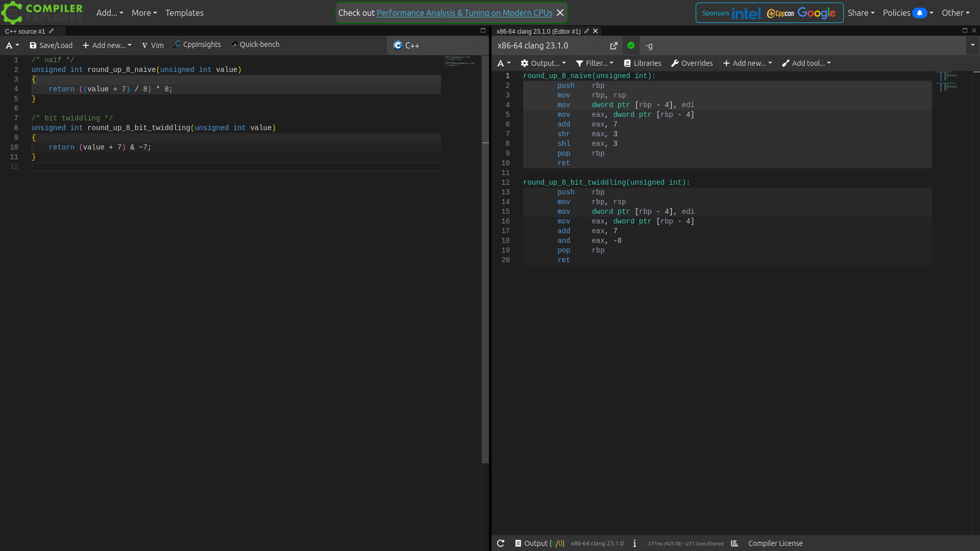Open Quick-bench for this code
980x551 pixels.
pyautogui.click(x=255, y=45)
